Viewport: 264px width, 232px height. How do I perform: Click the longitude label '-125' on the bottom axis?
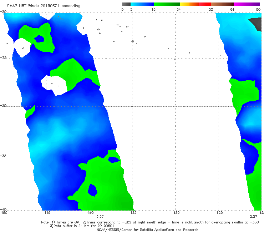point(218,213)
